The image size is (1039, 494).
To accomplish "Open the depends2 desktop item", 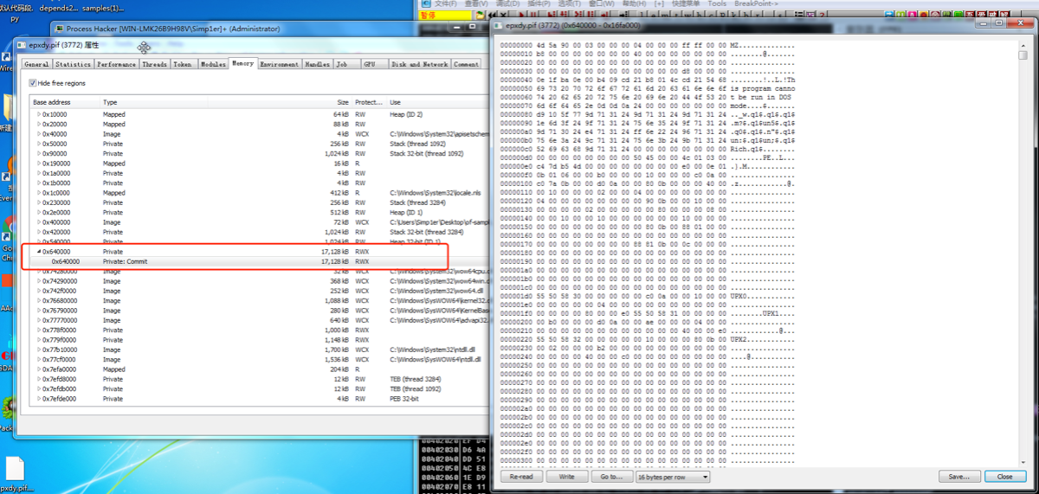I will (59, 8).
